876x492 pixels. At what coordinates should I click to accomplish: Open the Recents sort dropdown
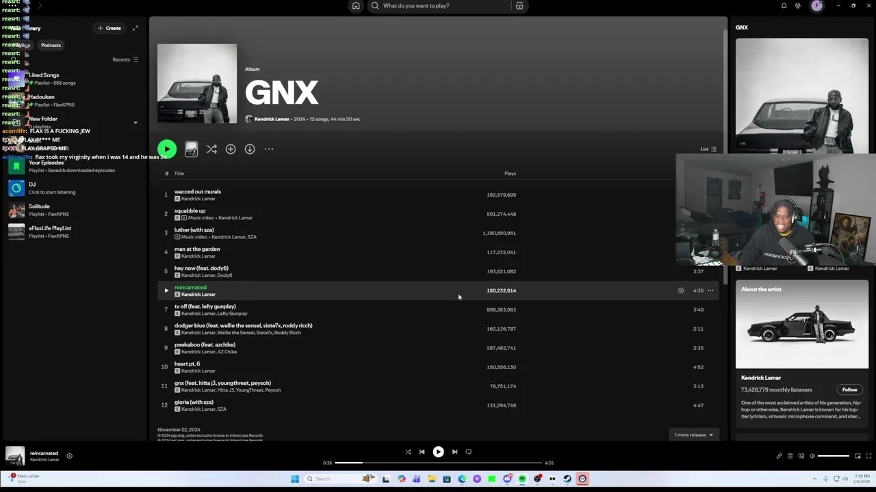pos(125,59)
